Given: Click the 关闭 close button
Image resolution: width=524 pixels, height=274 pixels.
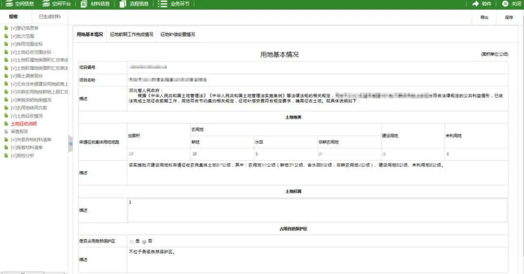Looking at the screenshot, I should click(x=512, y=4).
